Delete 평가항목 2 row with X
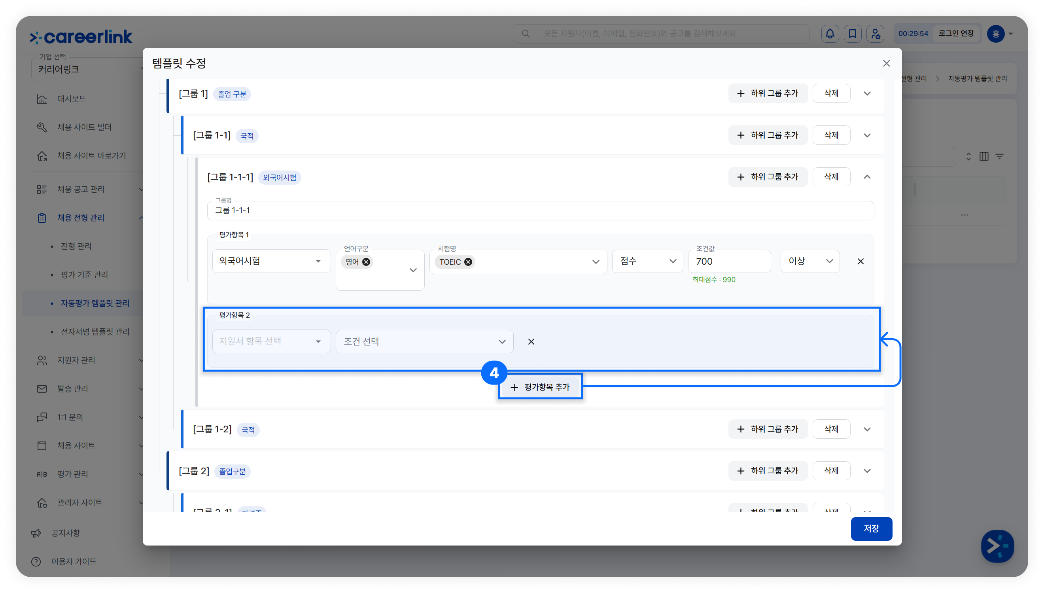The height and width of the screenshot is (593, 1044). click(531, 342)
